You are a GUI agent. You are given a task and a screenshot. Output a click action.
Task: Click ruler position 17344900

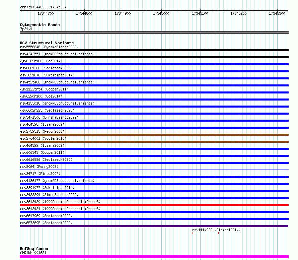(123, 13)
